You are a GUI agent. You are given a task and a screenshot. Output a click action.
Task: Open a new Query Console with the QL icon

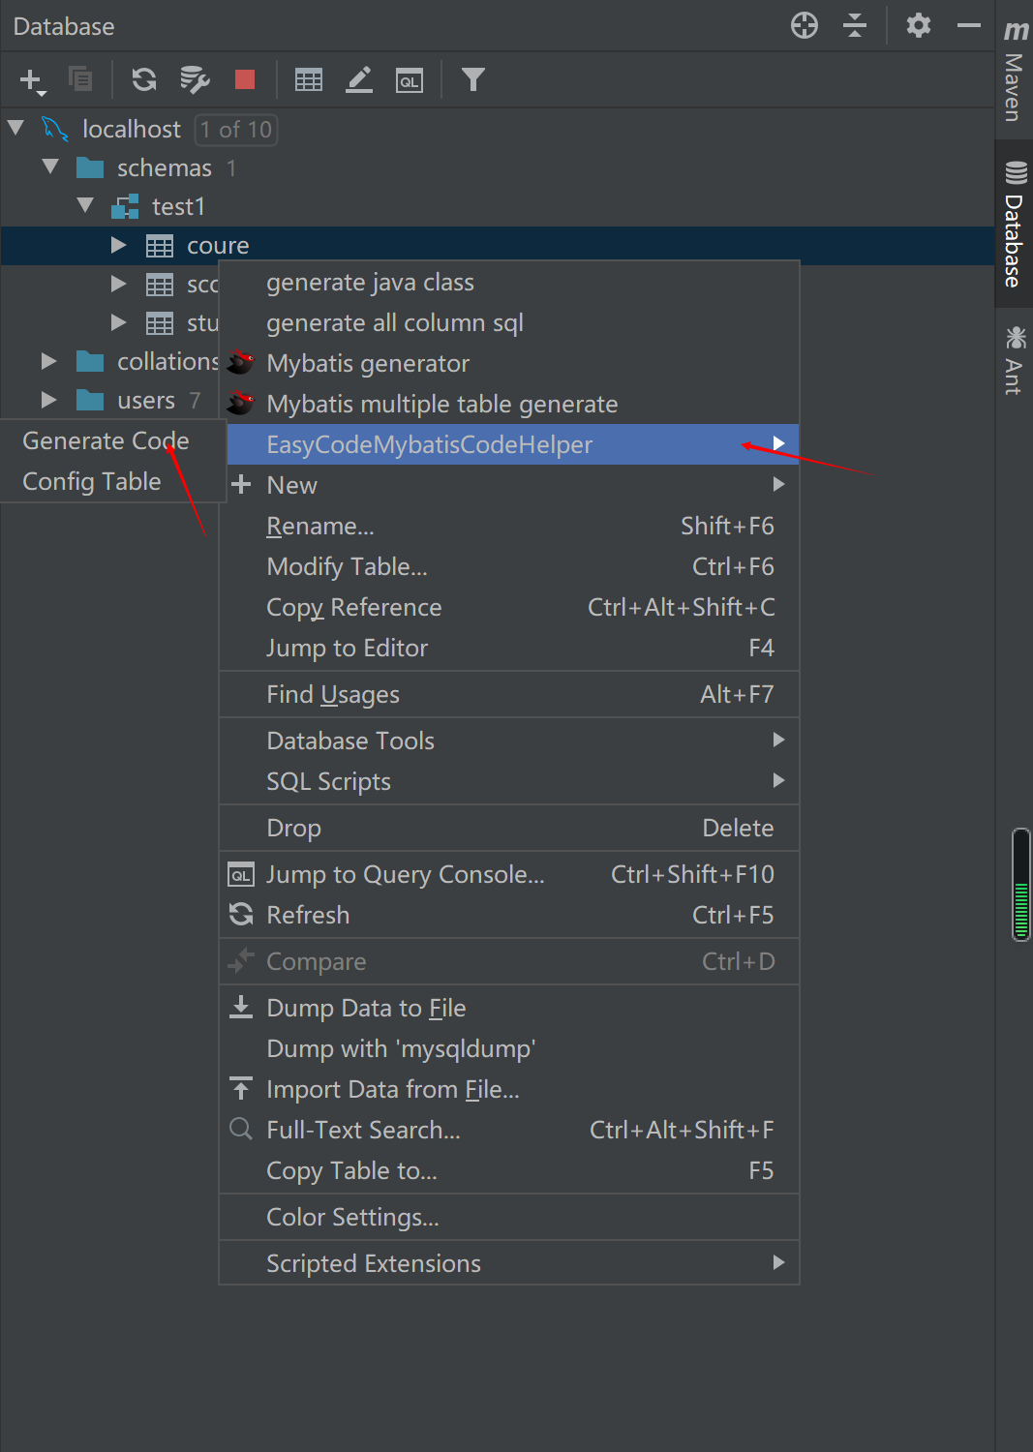[x=409, y=79]
